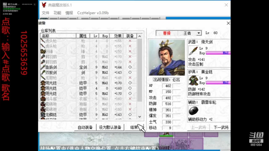Open the 功能 menu

(x=57, y=13)
